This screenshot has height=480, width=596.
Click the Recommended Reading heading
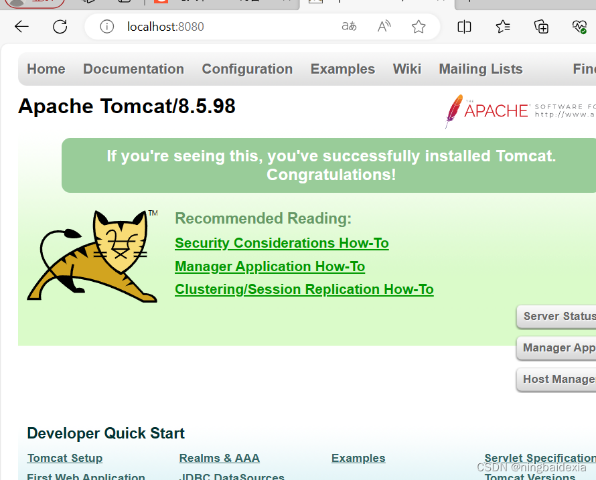click(x=263, y=218)
